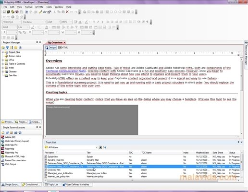This screenshot has width=248, height=192.
Task: Expand the Table of Contents tree node
Action: click(x=3, y=64)
